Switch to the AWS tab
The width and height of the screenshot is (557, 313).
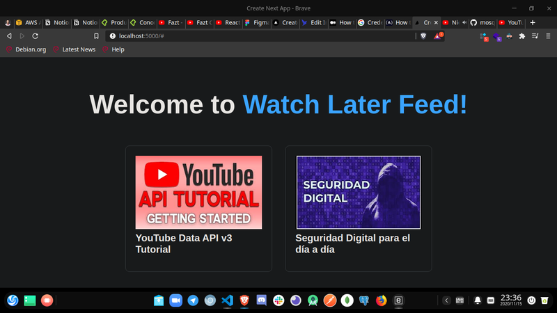[x=28, y=22]
